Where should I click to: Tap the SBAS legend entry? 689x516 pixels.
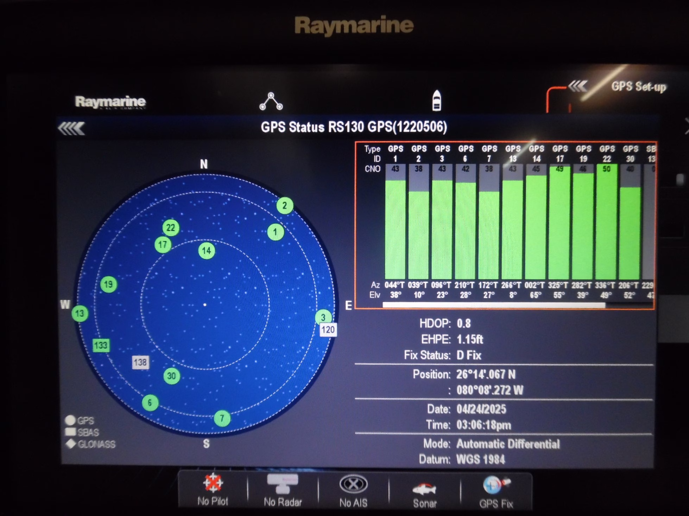82,432
